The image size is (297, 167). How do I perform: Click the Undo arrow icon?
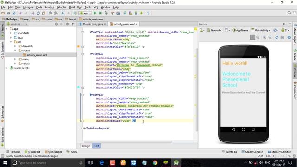tap(20, 13)
